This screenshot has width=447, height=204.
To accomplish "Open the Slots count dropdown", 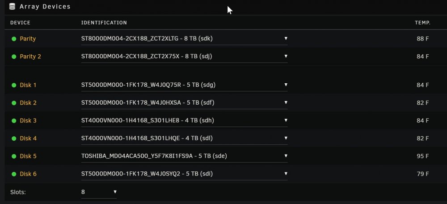I will 99,192.
